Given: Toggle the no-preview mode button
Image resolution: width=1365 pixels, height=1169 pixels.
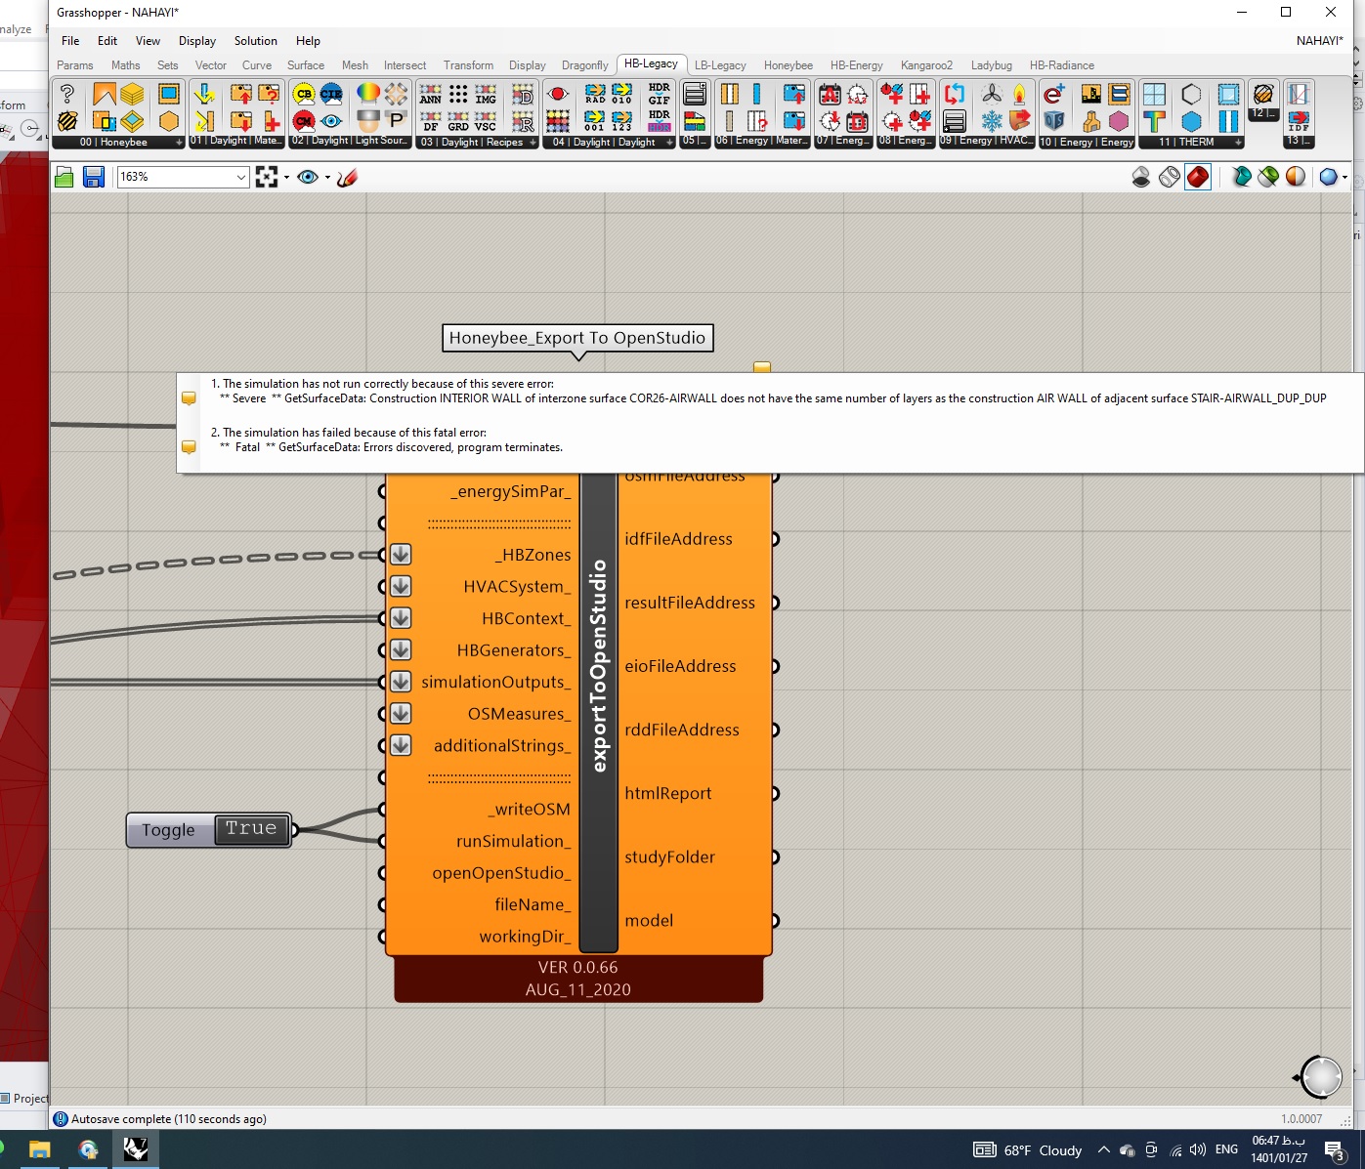Looking at the screenshot, I should [x=1141, y=177].
